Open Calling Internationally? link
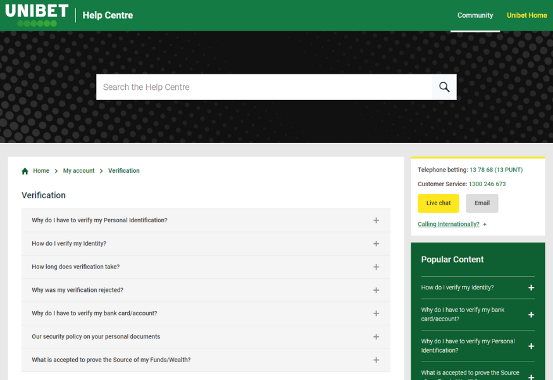 tap(448, 224)
